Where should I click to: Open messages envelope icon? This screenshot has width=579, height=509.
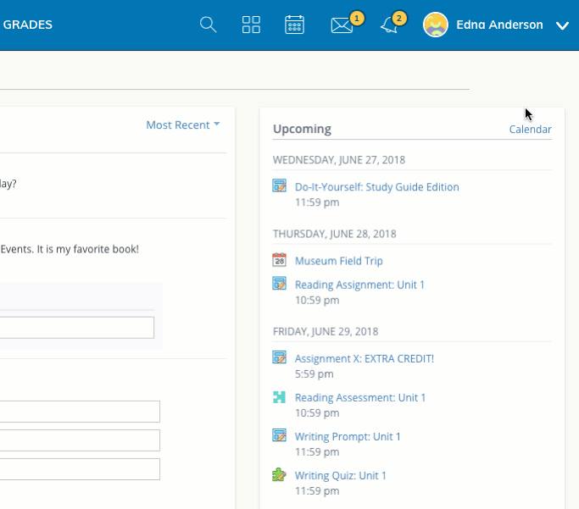342,25
